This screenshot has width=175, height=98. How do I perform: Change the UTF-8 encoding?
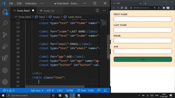[50, 90]
